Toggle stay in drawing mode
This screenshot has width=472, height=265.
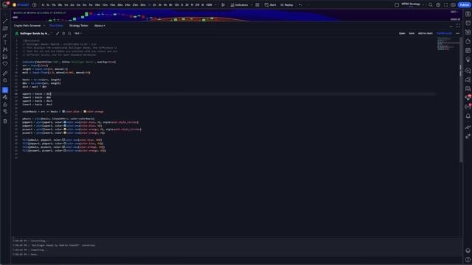(x=5, y=97)
